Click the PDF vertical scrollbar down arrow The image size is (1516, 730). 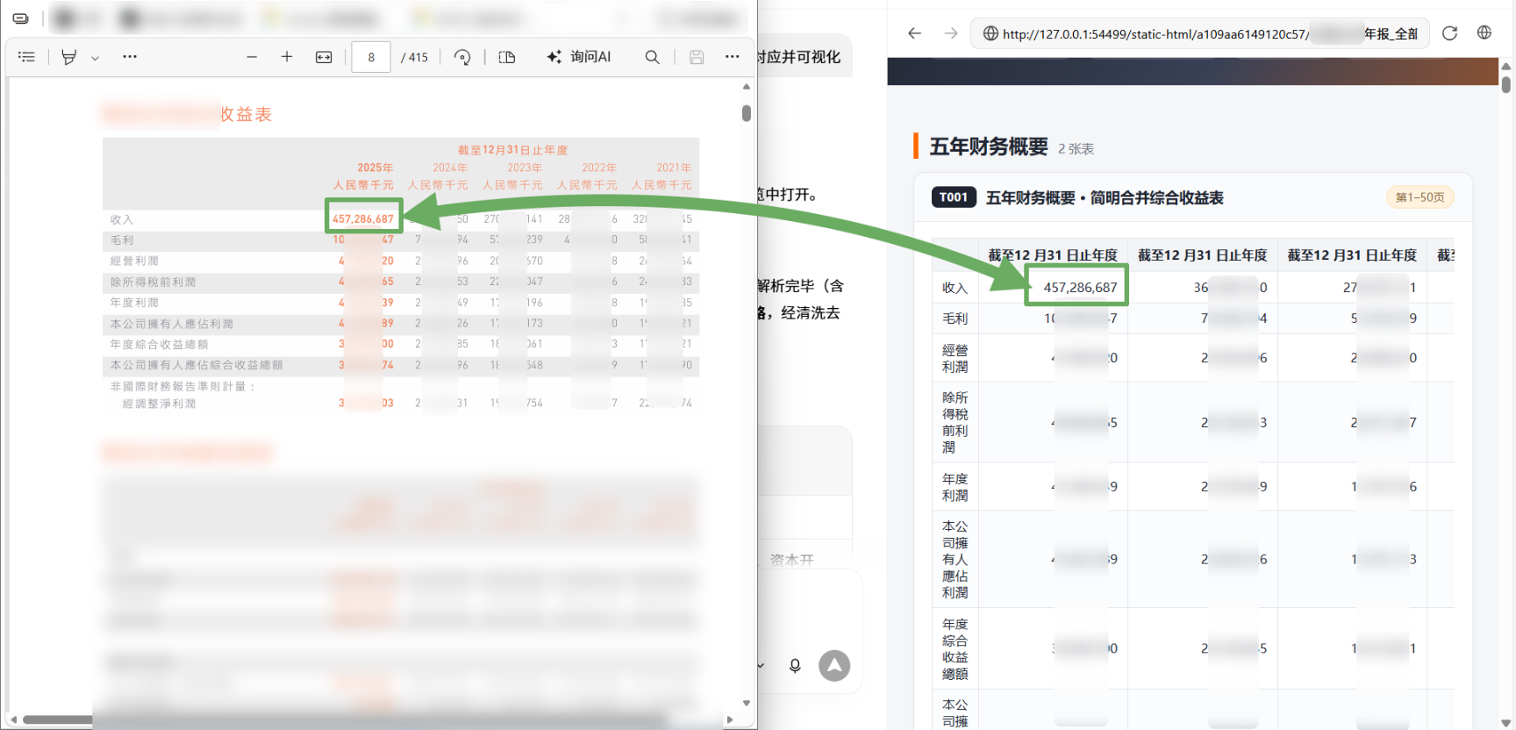coord(747,703)
